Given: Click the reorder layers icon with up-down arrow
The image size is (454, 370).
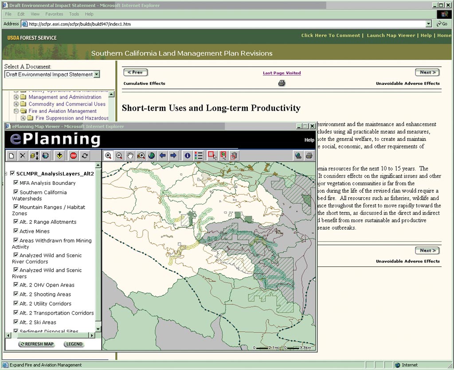Looking at the screenshot, I should [34, 156].
